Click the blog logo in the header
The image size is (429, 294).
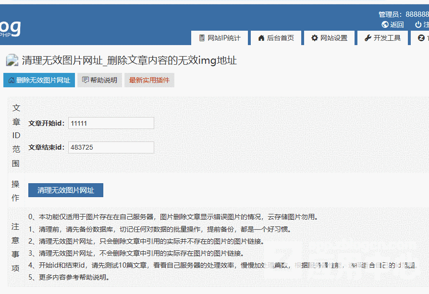tap(10, 28)
